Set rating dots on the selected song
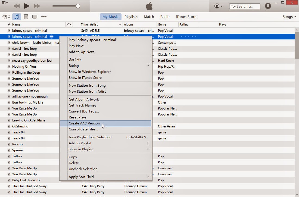The image size is (299, 197). (x=189, y=37)
